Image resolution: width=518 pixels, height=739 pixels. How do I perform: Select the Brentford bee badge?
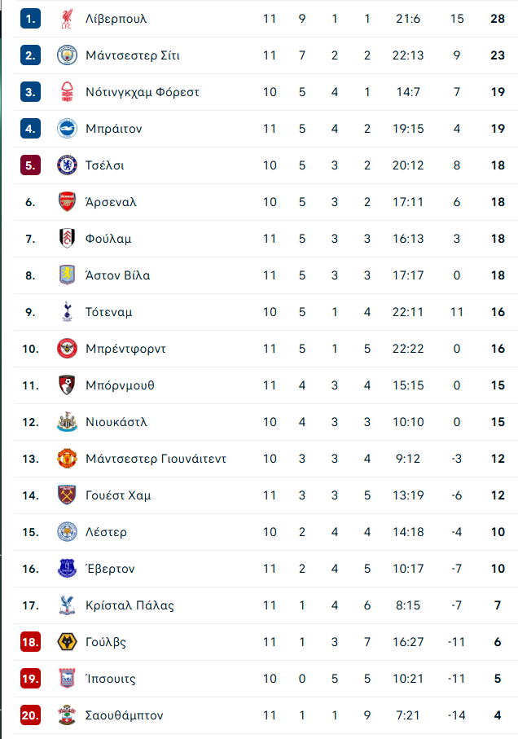point(67,349)
